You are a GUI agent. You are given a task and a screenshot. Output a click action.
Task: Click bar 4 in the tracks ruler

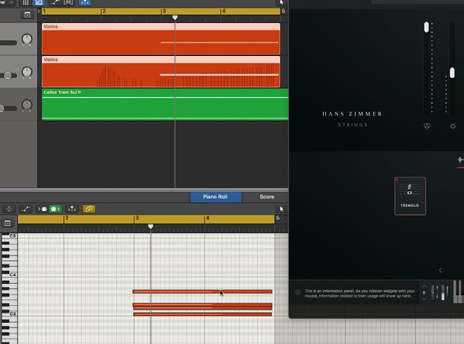(223, 11)
